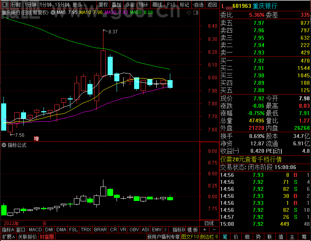Select the 细 detail tab
311x241 pixels.
click(247, 237)
